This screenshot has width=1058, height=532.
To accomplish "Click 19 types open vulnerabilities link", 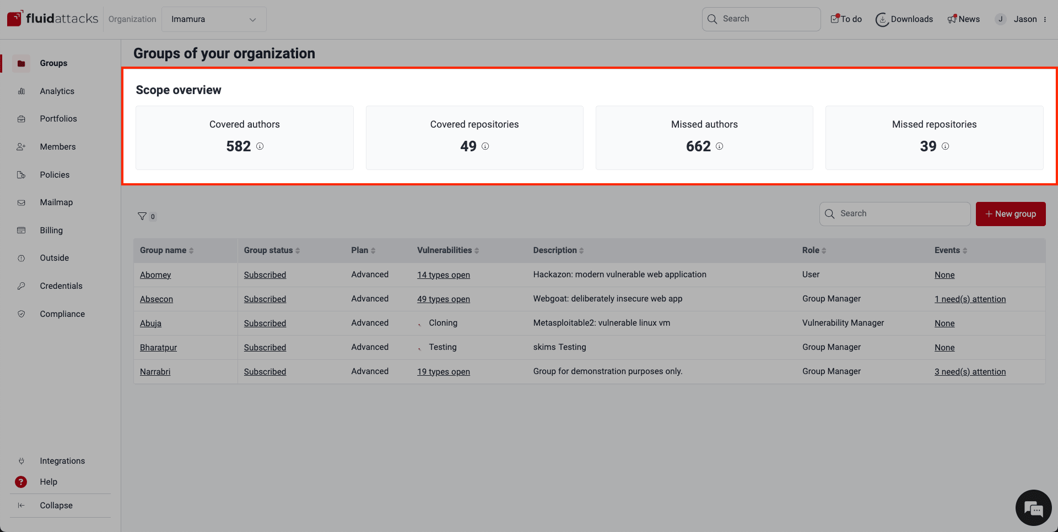I will click(444, 372).
